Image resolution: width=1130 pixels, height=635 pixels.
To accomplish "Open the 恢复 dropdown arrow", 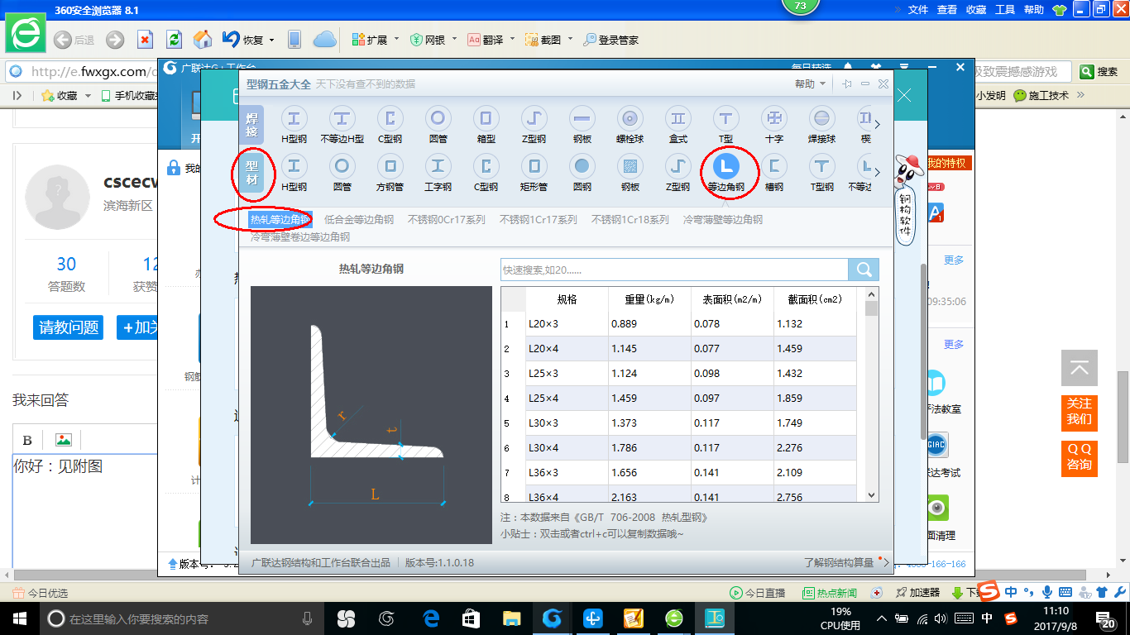I will [x=270, y=40].
